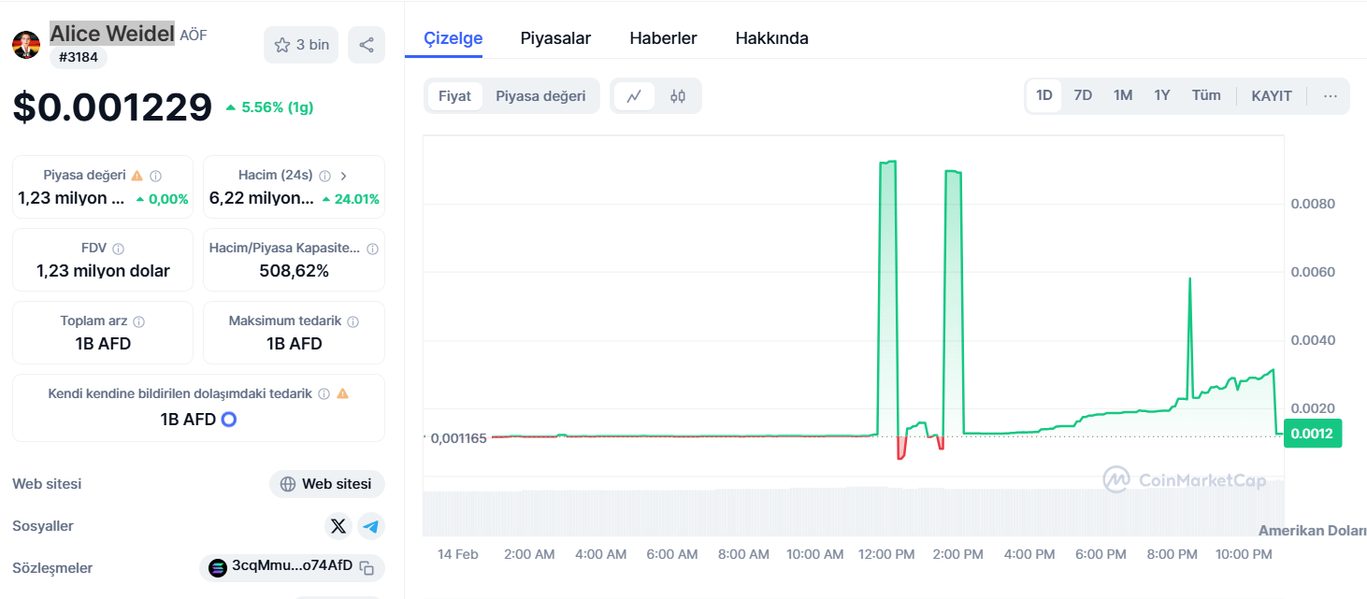Select 1M time range

1123,95
